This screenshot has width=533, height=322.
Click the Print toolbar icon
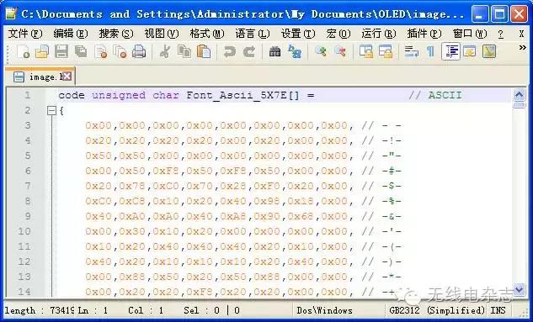pos(139,52)
